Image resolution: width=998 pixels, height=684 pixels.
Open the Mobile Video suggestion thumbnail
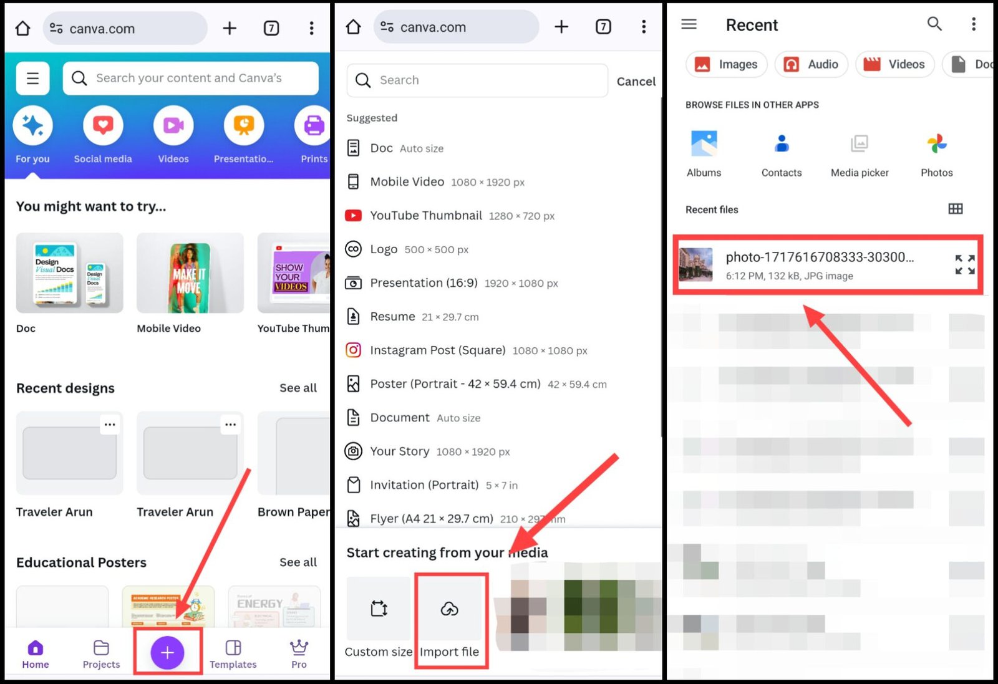[190, 273]
